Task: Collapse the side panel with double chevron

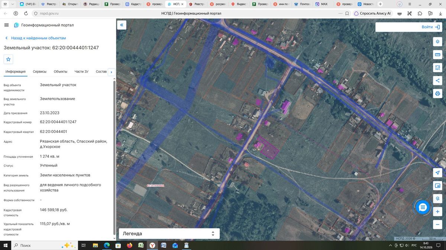Action: 122,25
